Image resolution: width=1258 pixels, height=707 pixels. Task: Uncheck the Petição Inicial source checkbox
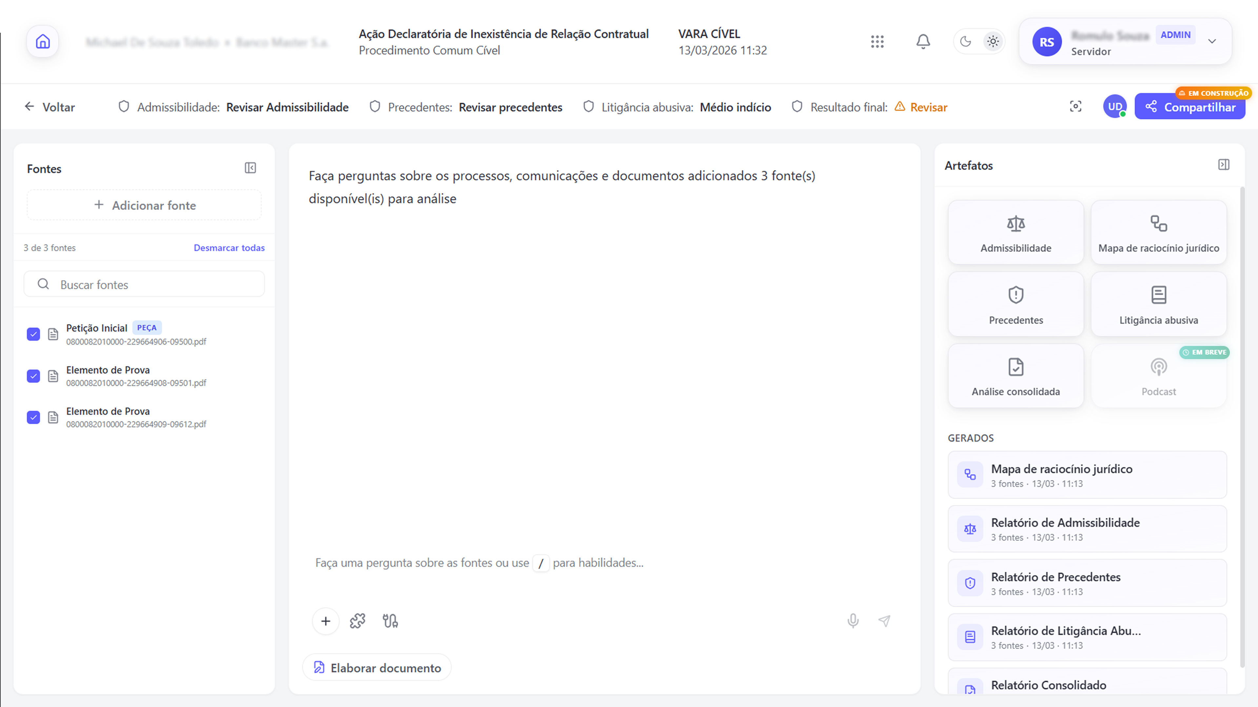pos(33,334)
